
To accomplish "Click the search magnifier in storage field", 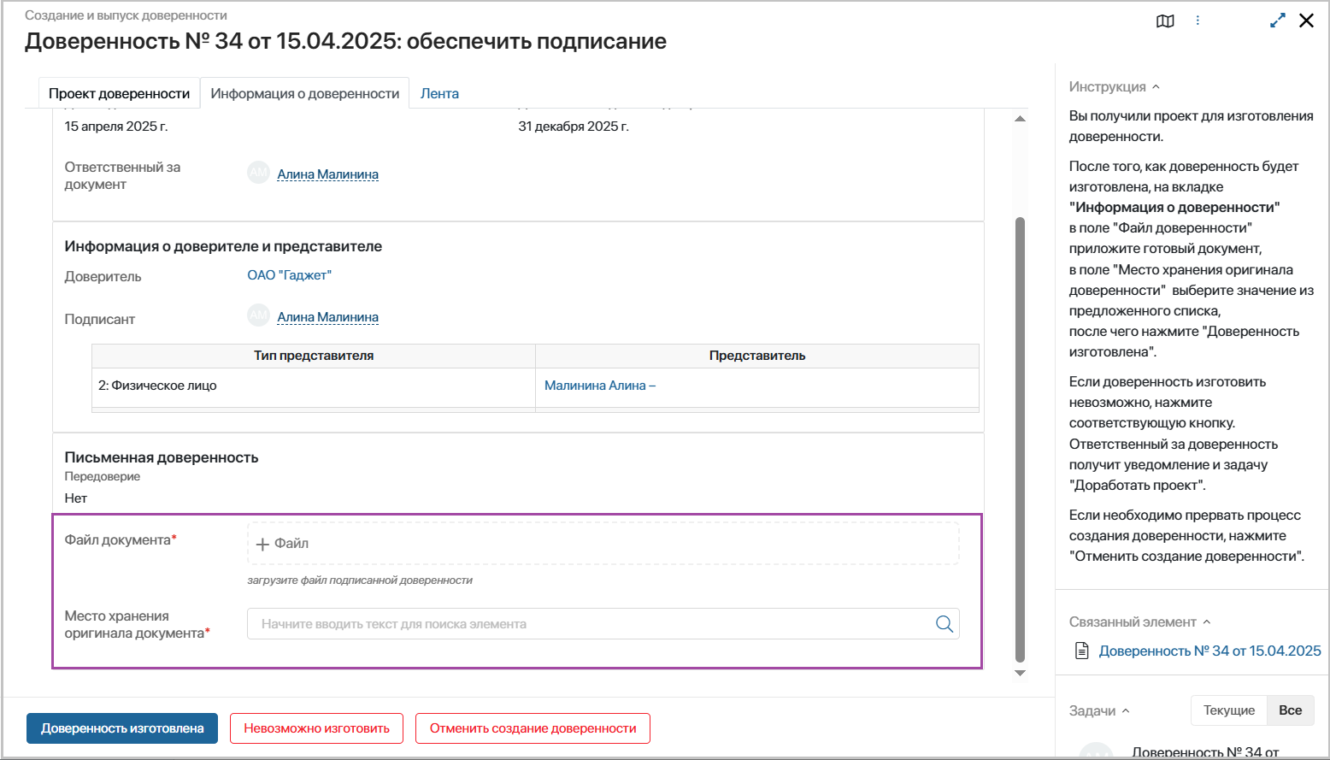I will point(944,624).
